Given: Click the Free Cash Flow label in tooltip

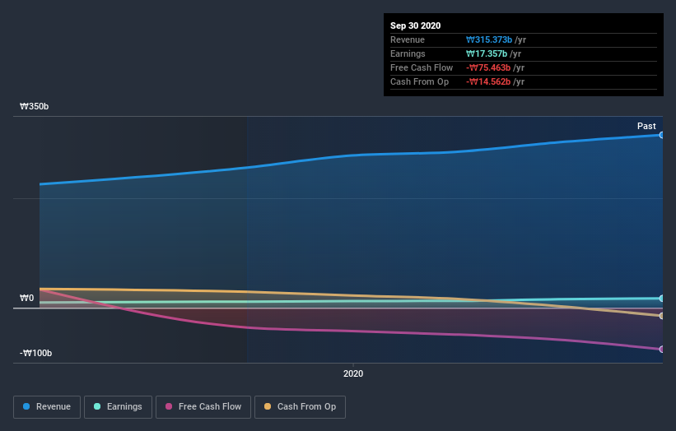Looking at the screenshot, I should point(422,68).
